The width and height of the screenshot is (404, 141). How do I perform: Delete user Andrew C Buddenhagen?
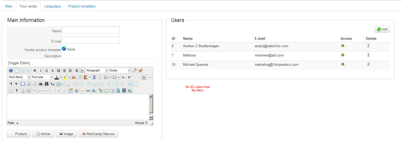(x=368, y=46)
